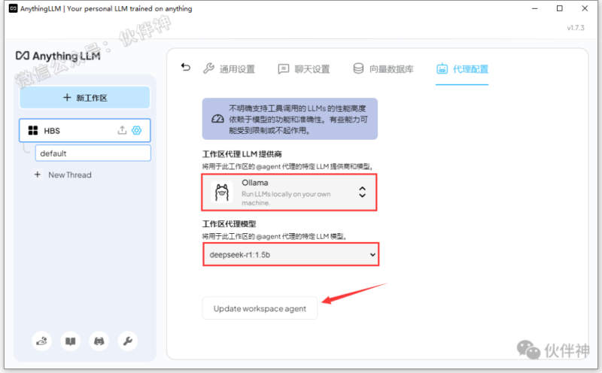Viewport: 602px width, 373px height.
Task: Select the 代理配置 tab
Action: [x=462, y=69]
